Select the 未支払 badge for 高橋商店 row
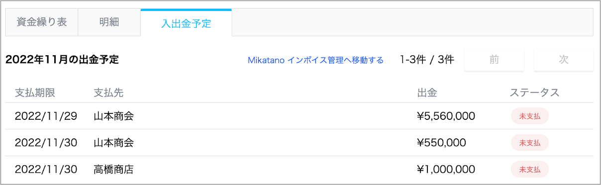The width and height of the screenshot is (601, 185). [x=530, y=169]
